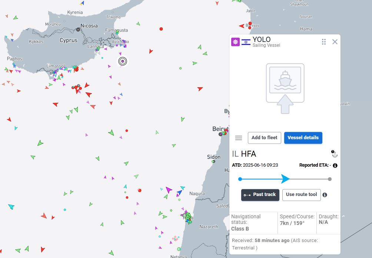Click the anchor port info icon
The width and height of the screenshot is (372, 258).
tap(334, 154)
